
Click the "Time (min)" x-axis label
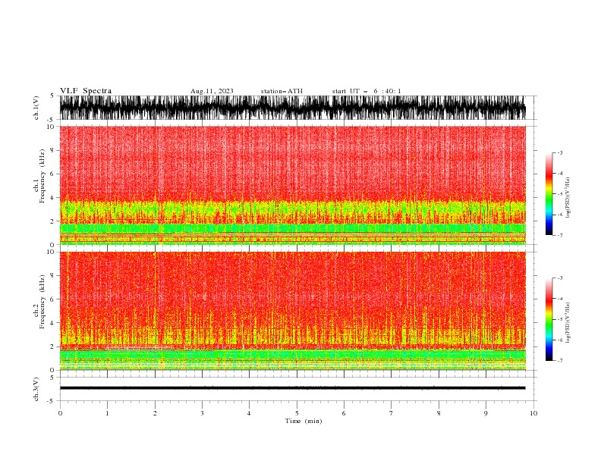tap(304, 421)
